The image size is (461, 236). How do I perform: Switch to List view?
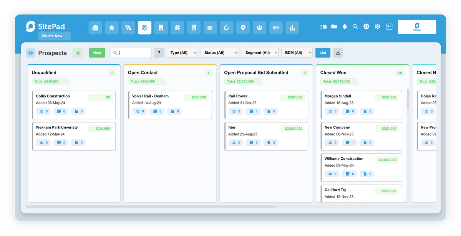tap(323, 53)
